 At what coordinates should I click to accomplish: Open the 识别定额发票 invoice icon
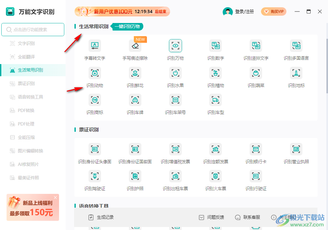click(216, 149)
